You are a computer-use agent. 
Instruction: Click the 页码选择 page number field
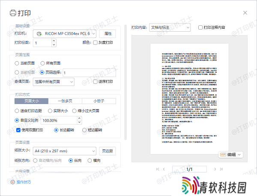point(90,73)
